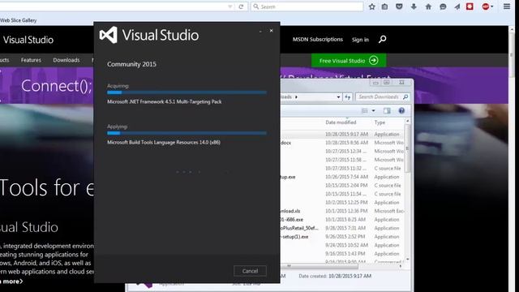Click the Community 2015 text in installer
Image resolution: width=519 pixels, height=292 pixels.
pyautogui.click(x=131, y=64)
